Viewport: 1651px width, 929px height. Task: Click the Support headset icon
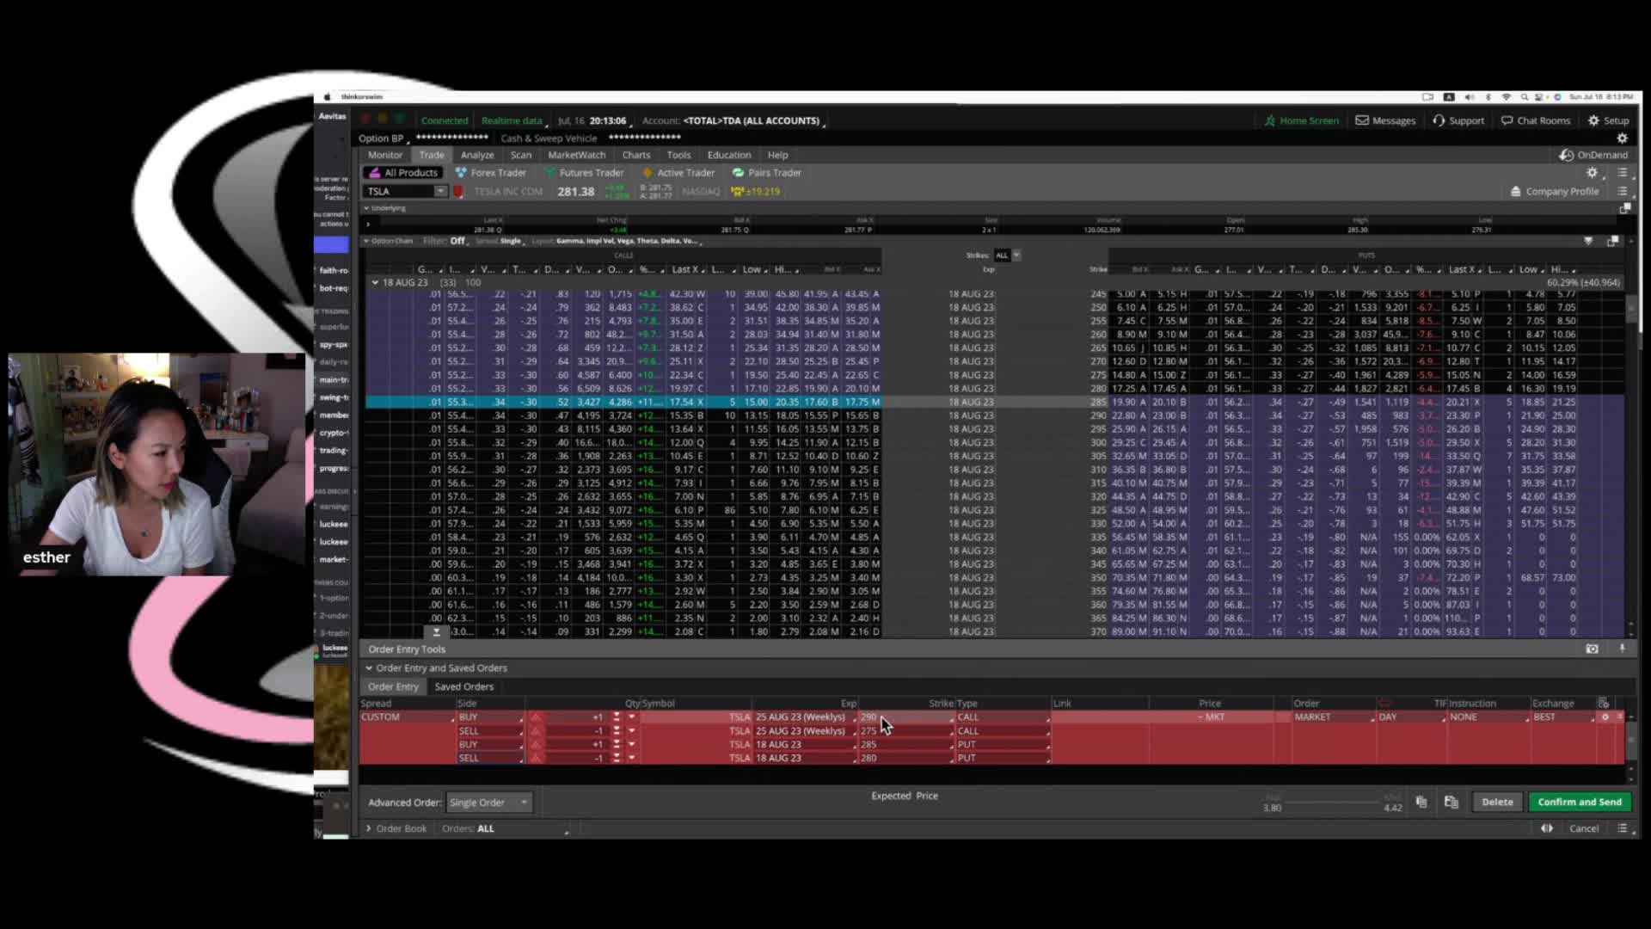coord(1439,120)
